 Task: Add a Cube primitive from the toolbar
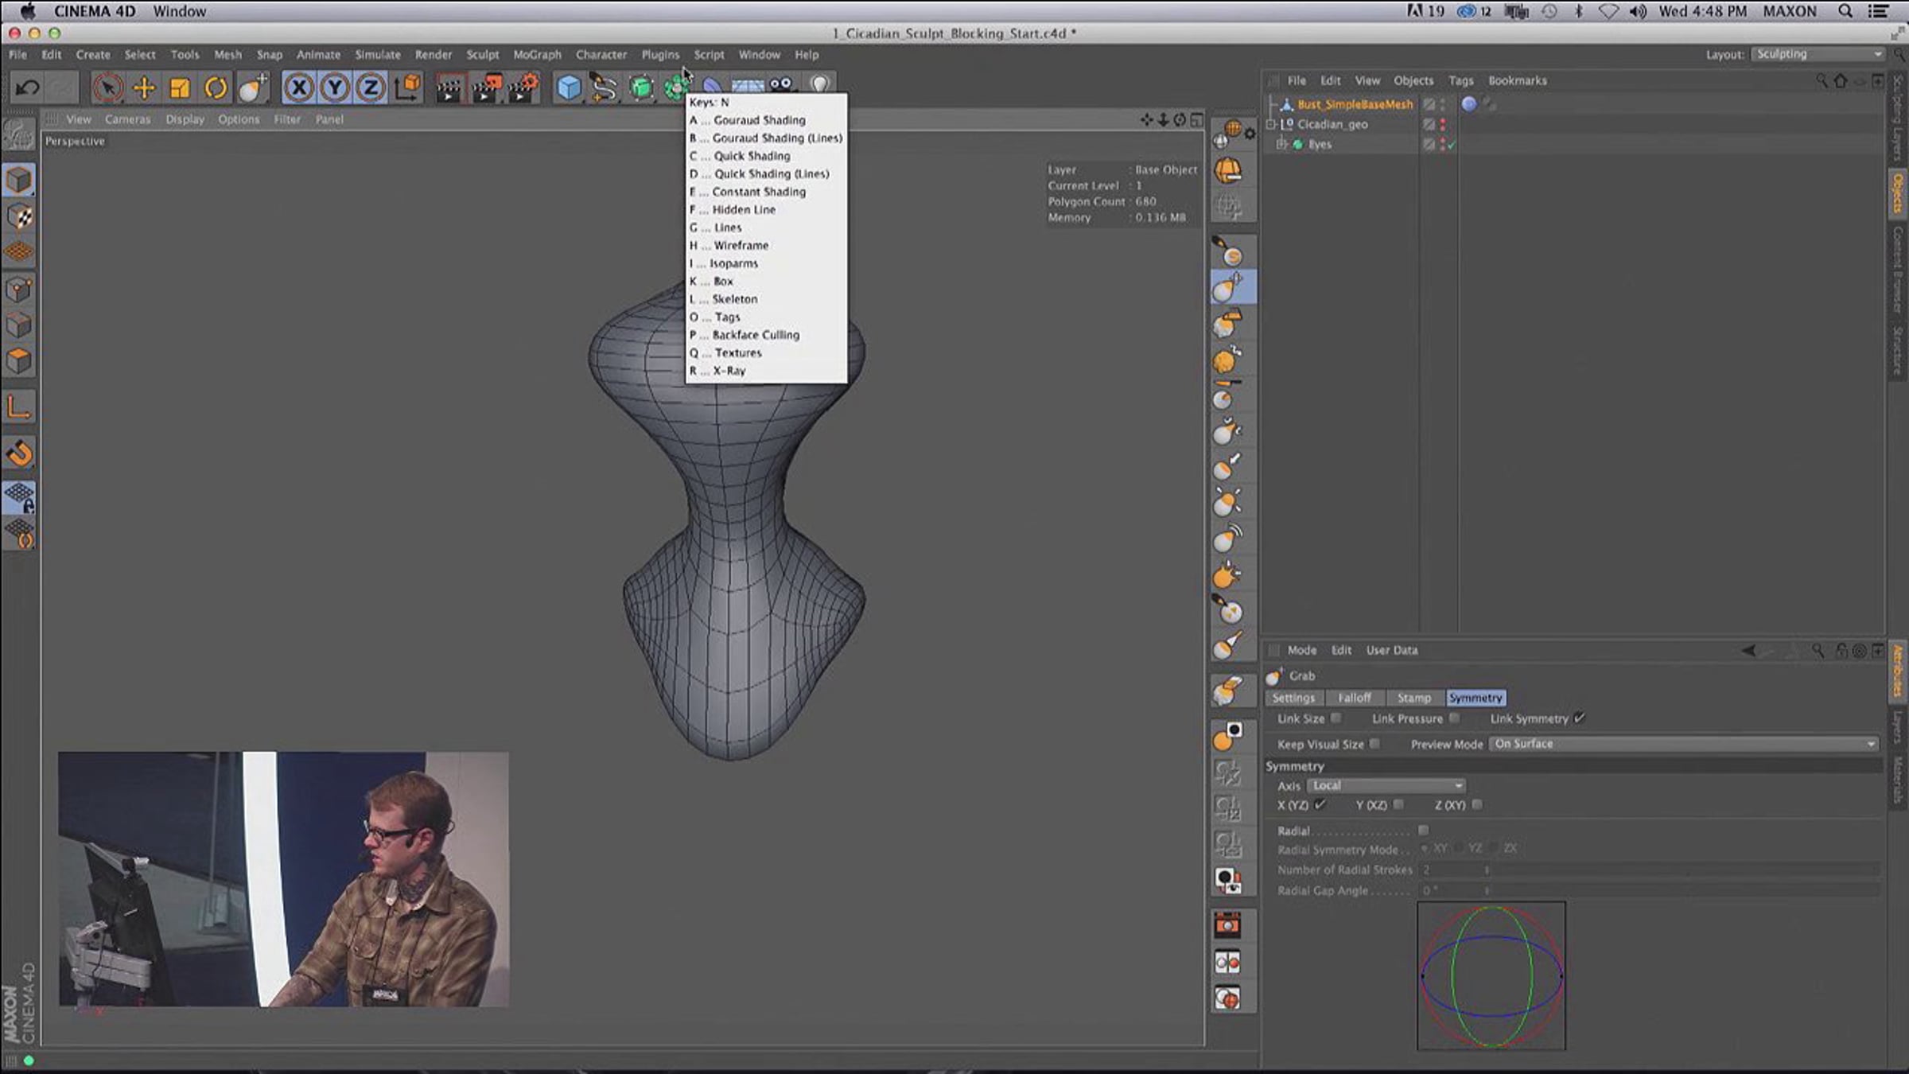click(569, 88)
